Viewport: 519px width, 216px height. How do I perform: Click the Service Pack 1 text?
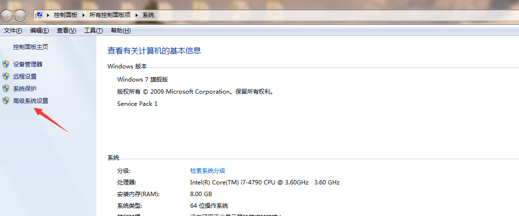137,104
